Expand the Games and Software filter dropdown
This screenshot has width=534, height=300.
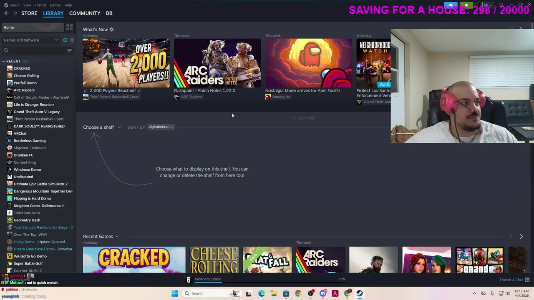(x=31, y=40)
